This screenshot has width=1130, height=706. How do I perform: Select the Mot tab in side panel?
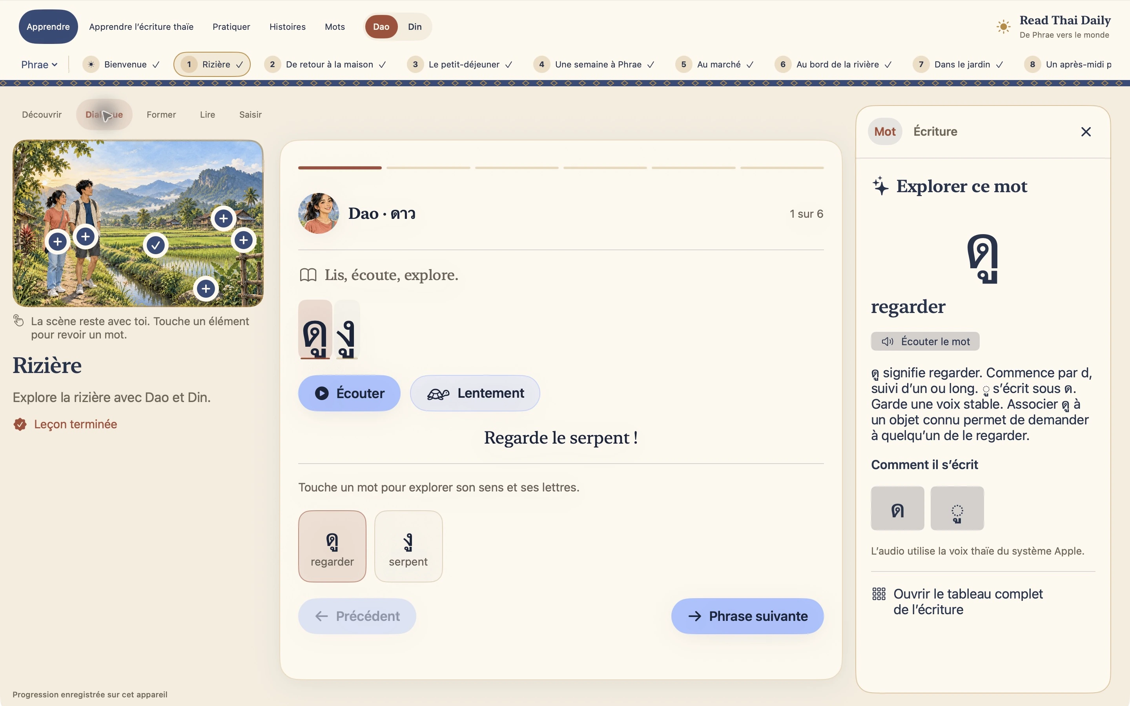click(x=885, y=132)
